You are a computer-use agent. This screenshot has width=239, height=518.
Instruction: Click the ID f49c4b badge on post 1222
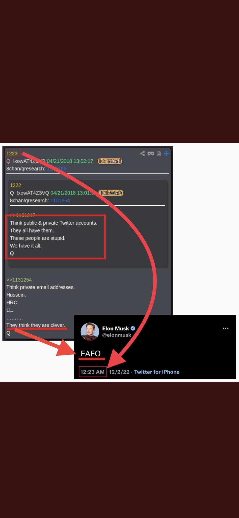111,193
